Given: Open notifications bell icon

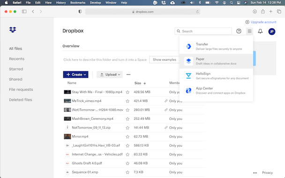Looking at the screenshot, I should tap(260, 31).
